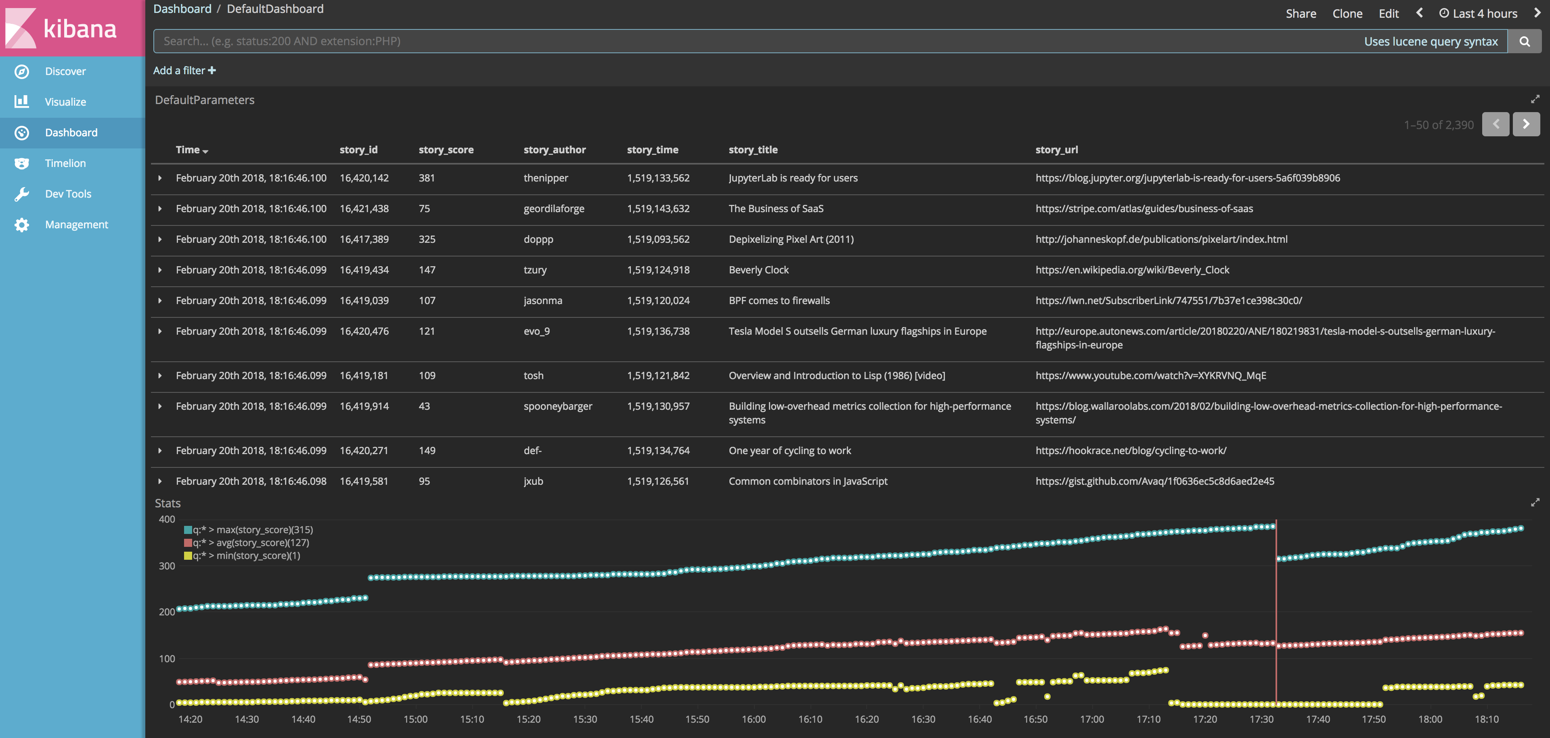Expand Stats panel to full screen

click(x=1535, y=502)
